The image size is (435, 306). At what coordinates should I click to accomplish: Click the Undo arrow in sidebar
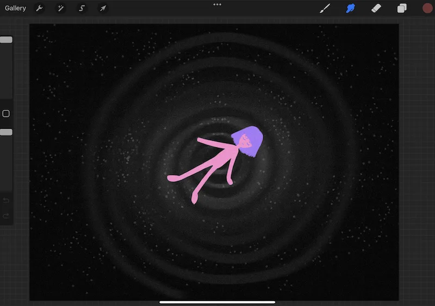(x=6, y=201)
